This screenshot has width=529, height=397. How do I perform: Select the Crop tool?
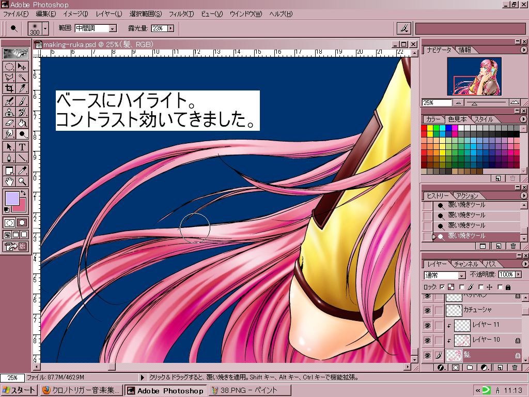[x=9, y=88]
